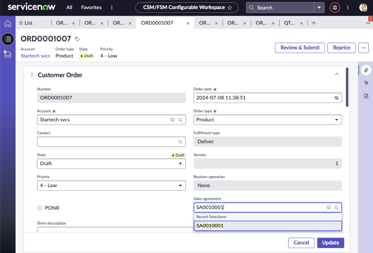Switch to the OR... tab just before QT...

coord(261,23)
